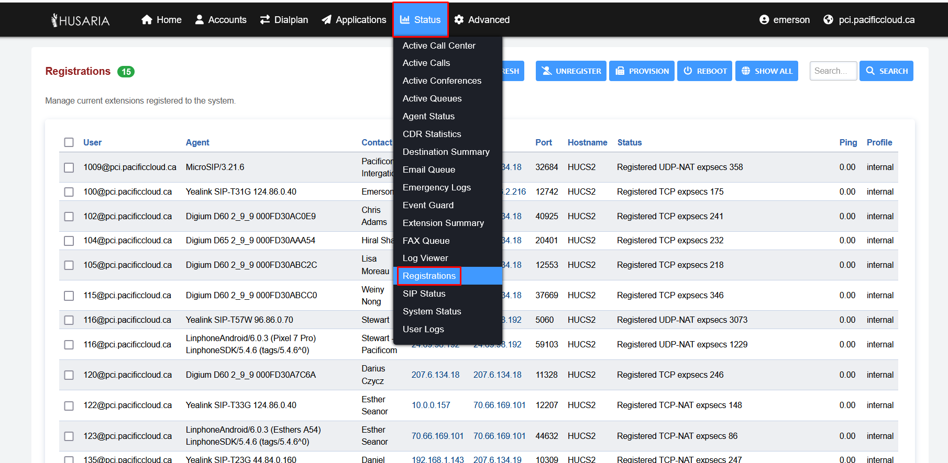Select User Logs from Status menu

(448, 329)
